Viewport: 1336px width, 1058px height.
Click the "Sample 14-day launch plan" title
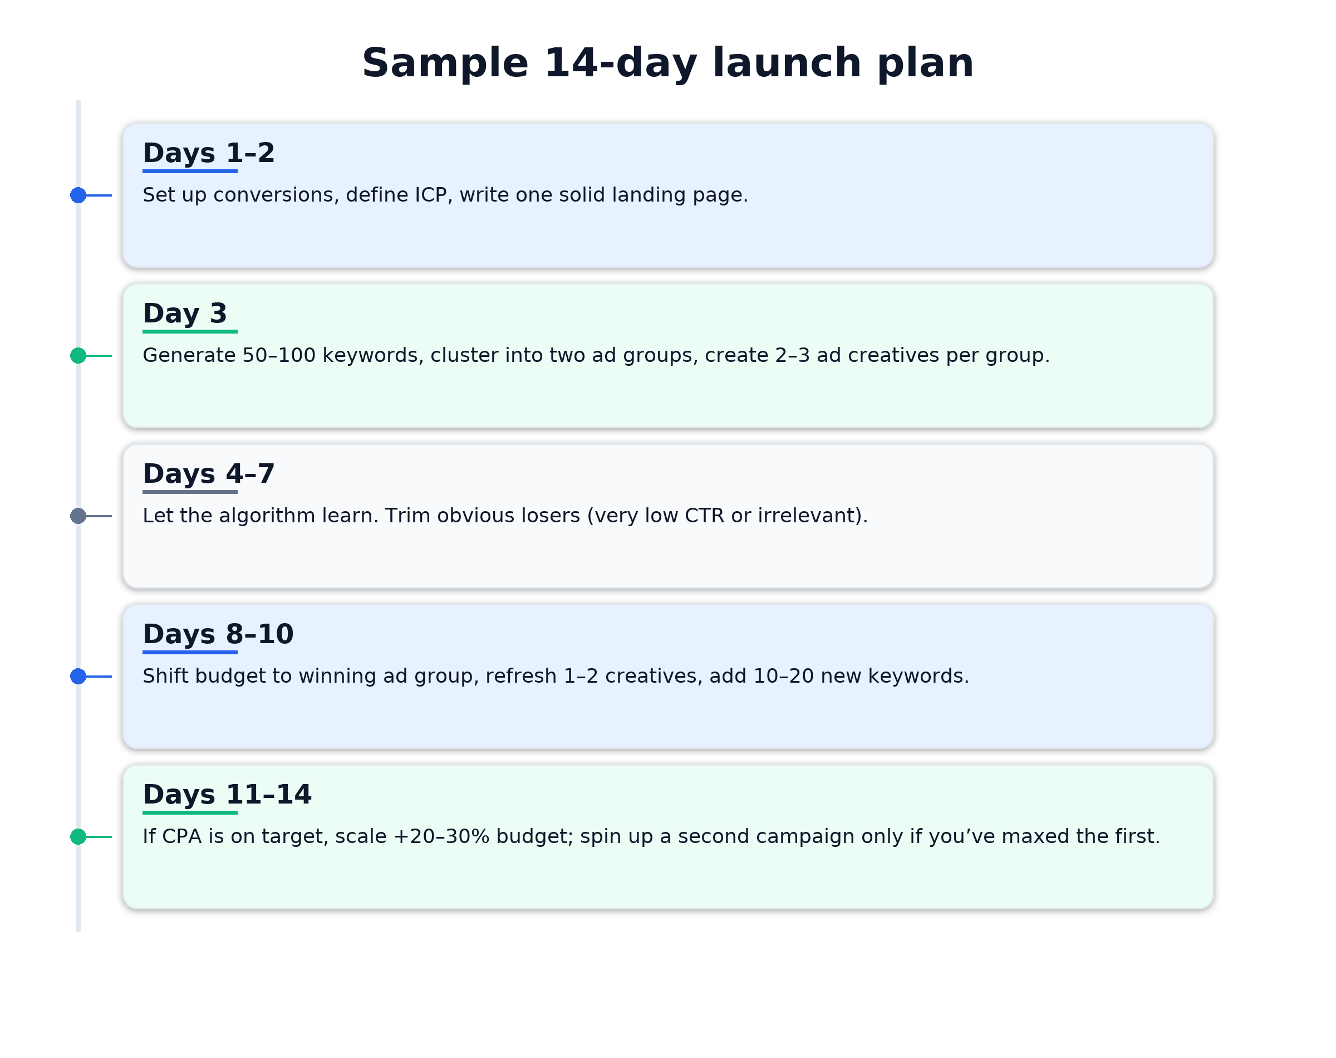[x=667, y=63]
